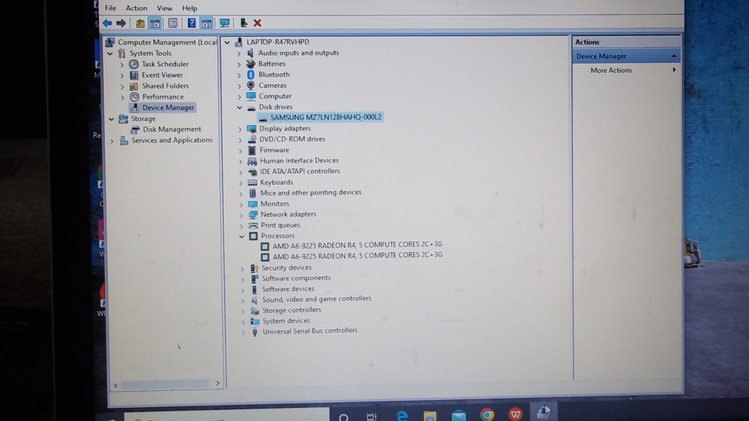
Task: Select Software components category
Action: point(296,278)
